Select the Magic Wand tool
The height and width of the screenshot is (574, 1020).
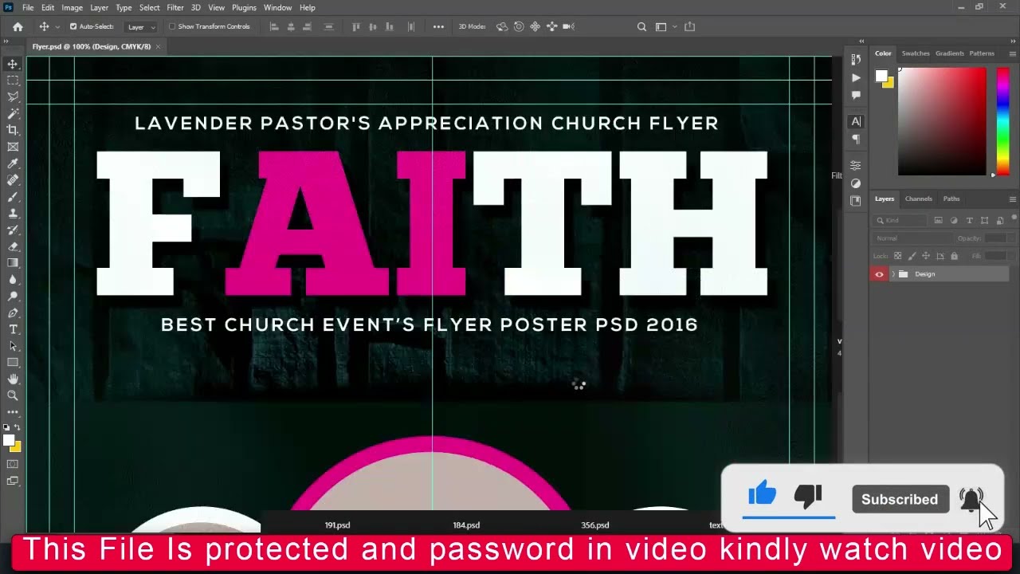click(13, 114)
